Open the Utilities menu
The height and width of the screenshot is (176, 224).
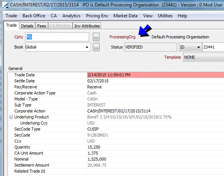tap(165, 16)
